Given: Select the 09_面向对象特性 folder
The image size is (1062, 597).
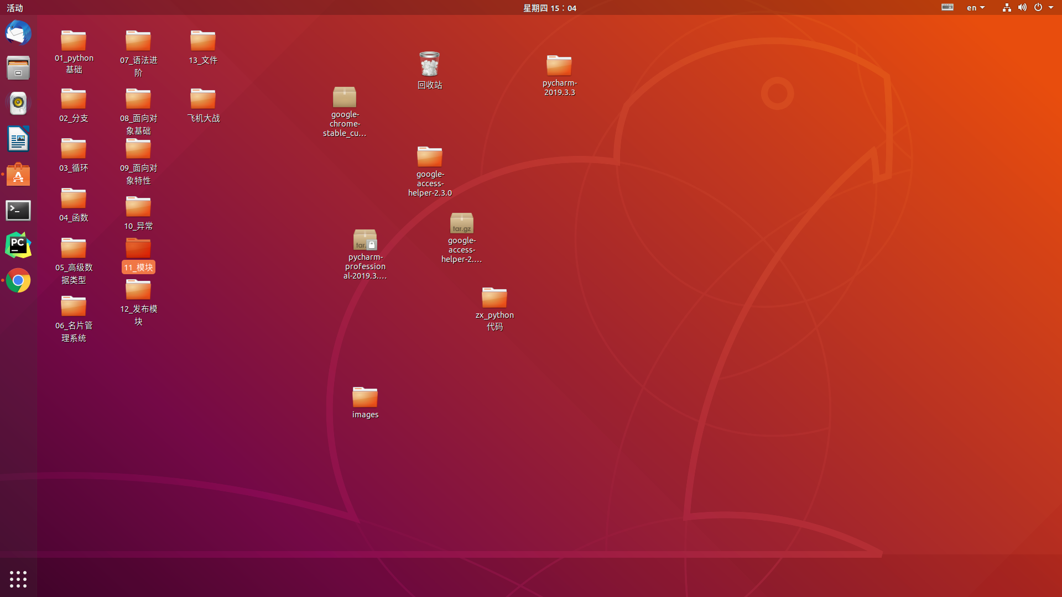Looking at the screenshot, I should pos(138,161).
